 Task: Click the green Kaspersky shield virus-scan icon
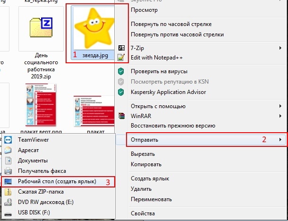point(121,71)
